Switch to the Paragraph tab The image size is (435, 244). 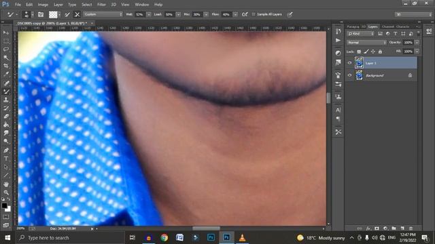tap(353, 27)
